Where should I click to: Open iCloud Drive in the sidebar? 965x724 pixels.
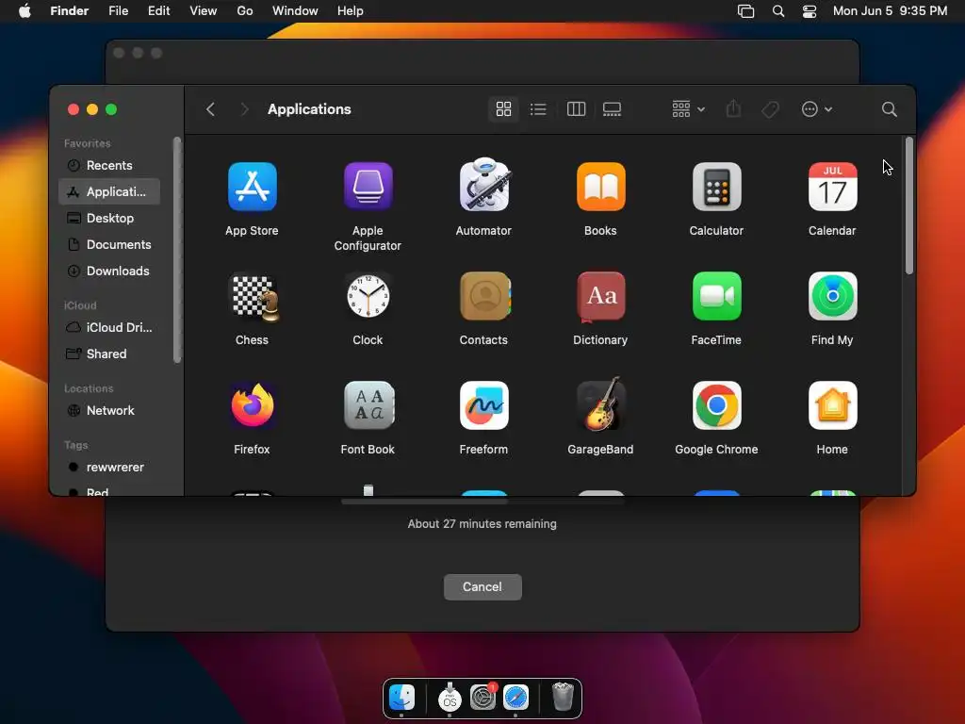[109, 327]
